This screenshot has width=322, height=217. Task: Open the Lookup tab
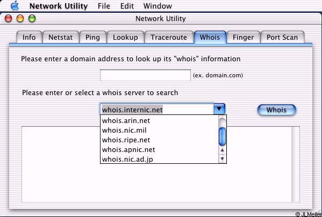pos(125,37)
